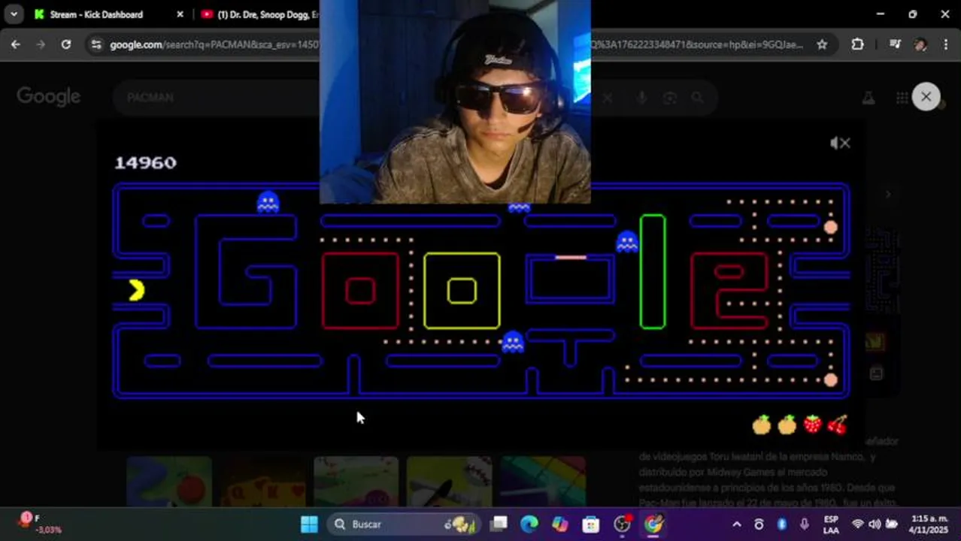The image size is (961, 541).
Task: Start Google voice search microphone
Action: pyautogui.click(x=641, y=98)
